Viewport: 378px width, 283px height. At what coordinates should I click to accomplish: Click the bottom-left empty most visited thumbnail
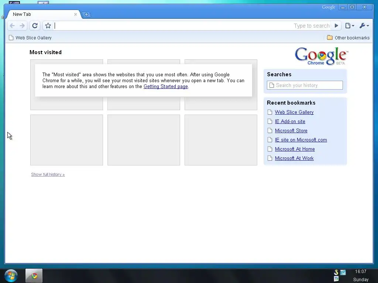click(66, 140)
